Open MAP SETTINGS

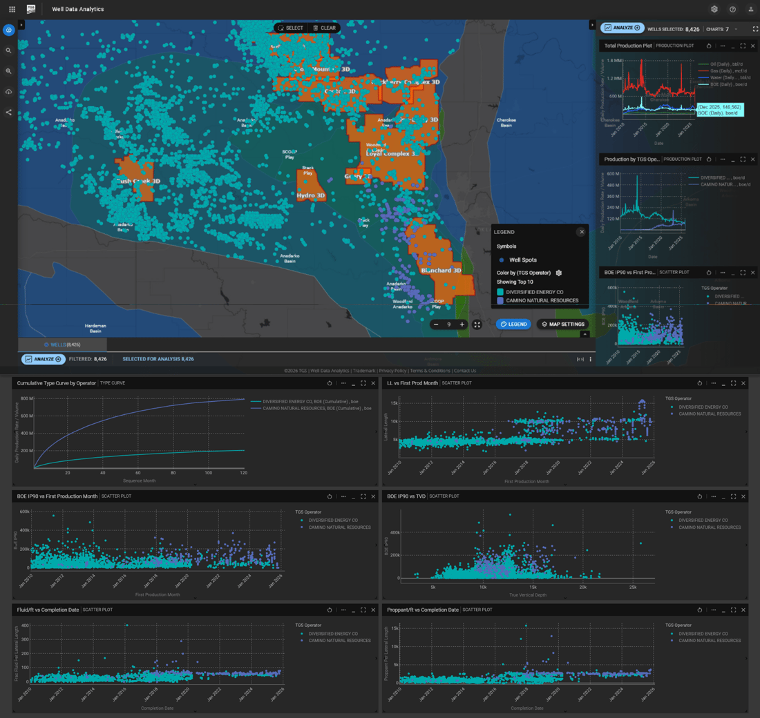click(562, 324)
